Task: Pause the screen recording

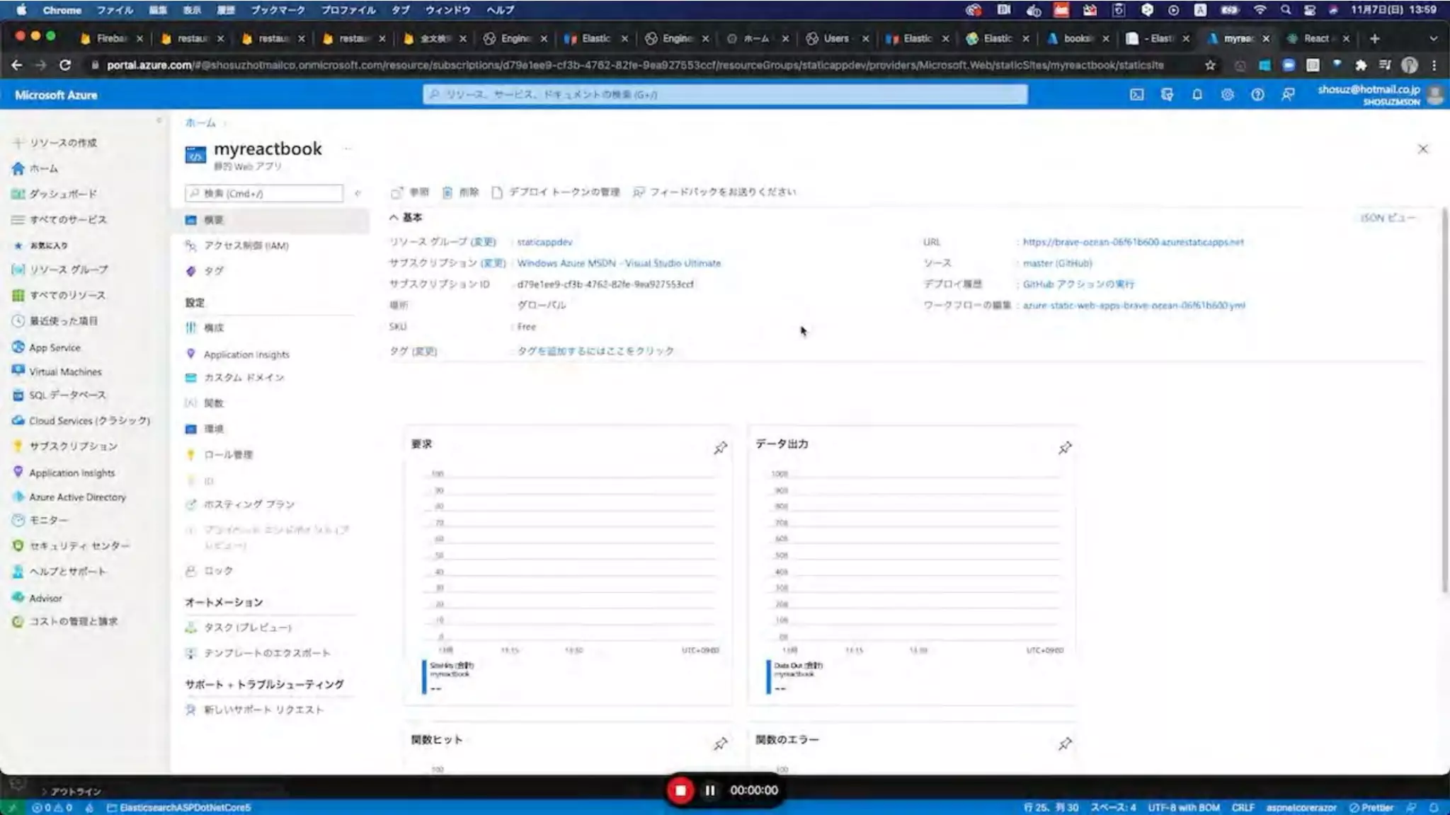Action: tap(710, 790)
